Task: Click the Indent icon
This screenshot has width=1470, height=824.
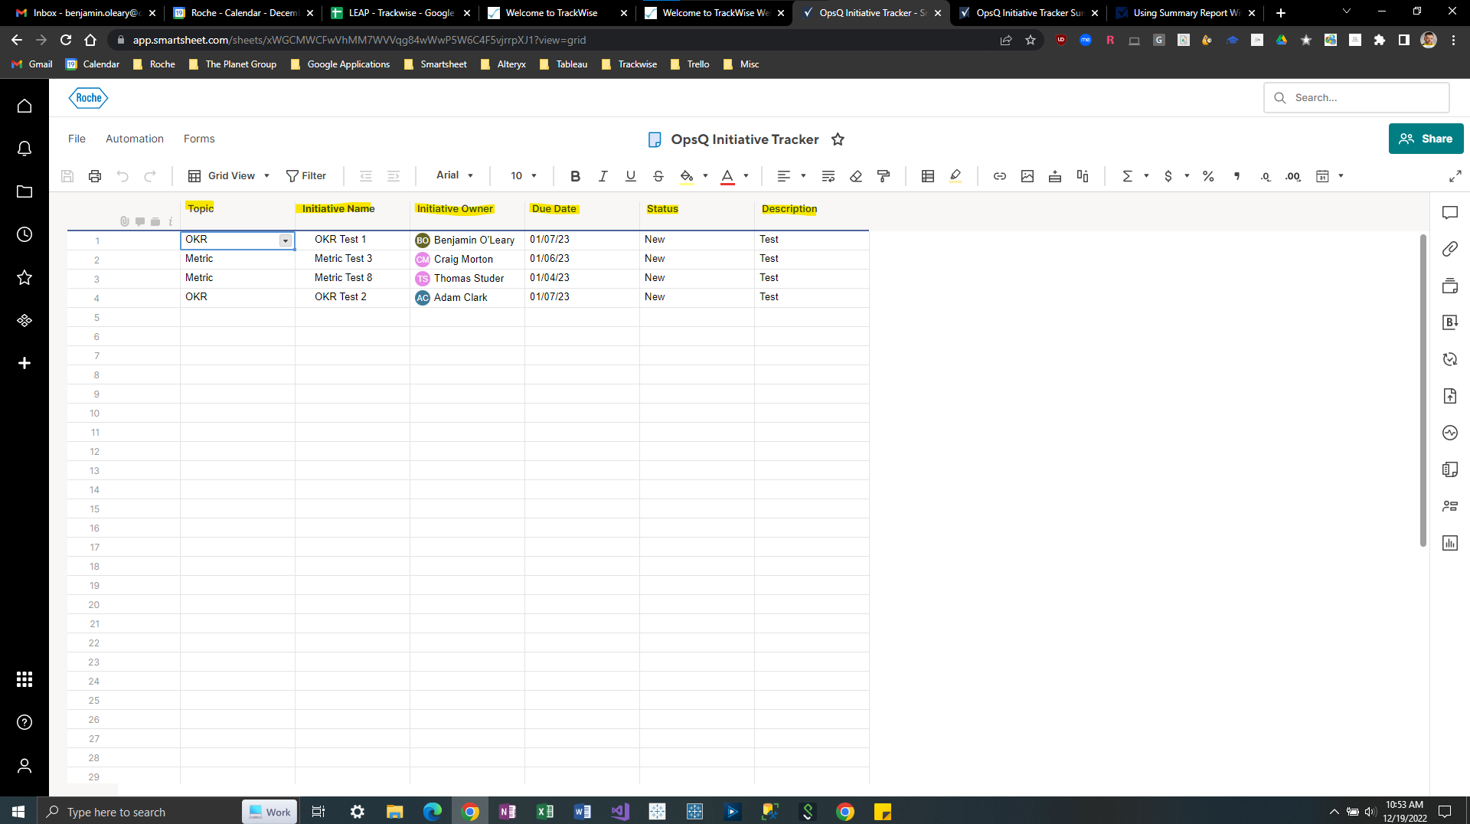Action: click(x=394, y=176)
